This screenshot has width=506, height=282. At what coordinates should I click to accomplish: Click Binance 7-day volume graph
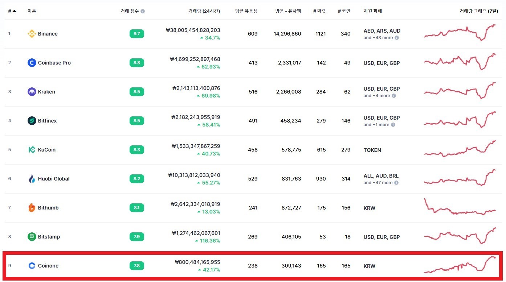(x=460, y=33)
